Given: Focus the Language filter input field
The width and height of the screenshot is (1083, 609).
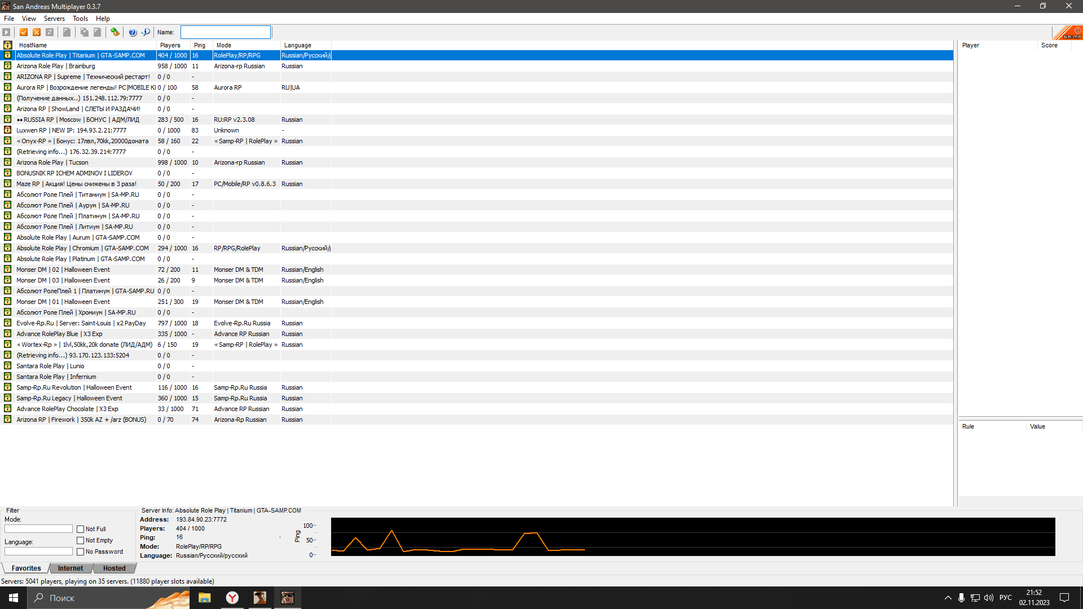Looking at the screenshot, I should (x=38, y=551).
